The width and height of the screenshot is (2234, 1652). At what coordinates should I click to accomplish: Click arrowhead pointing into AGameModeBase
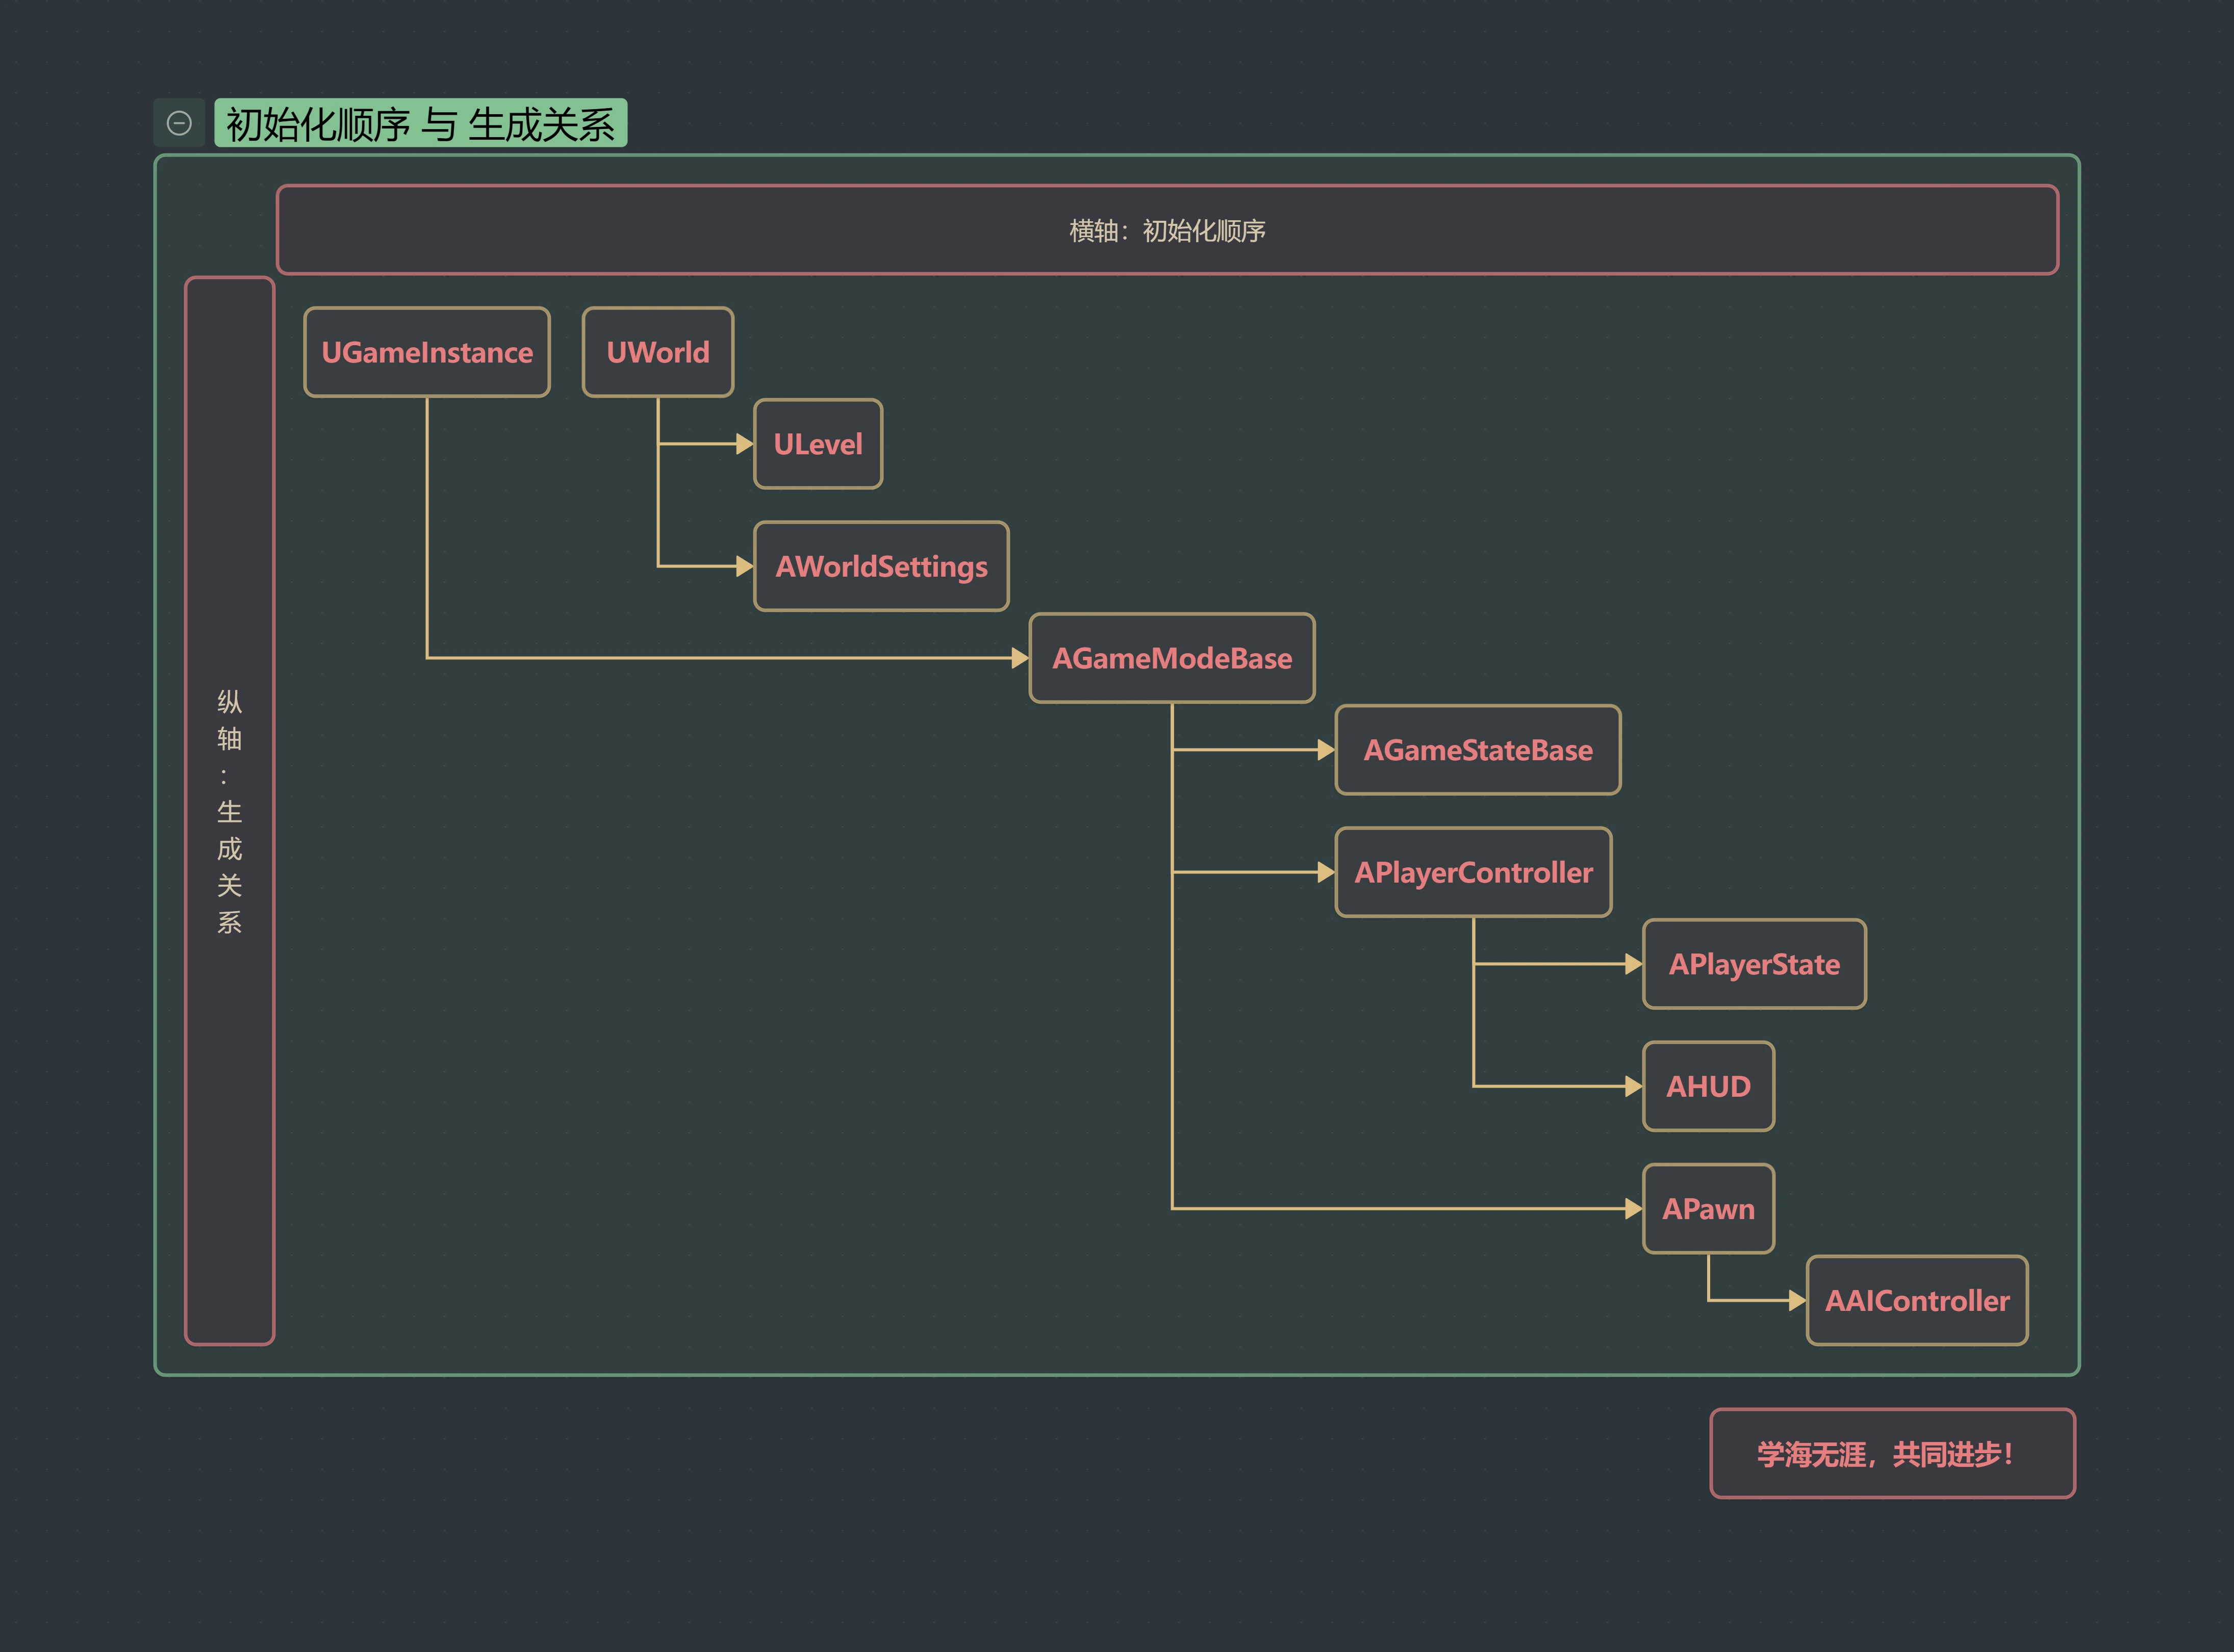pyautogui.click(x=1020, y=658)
